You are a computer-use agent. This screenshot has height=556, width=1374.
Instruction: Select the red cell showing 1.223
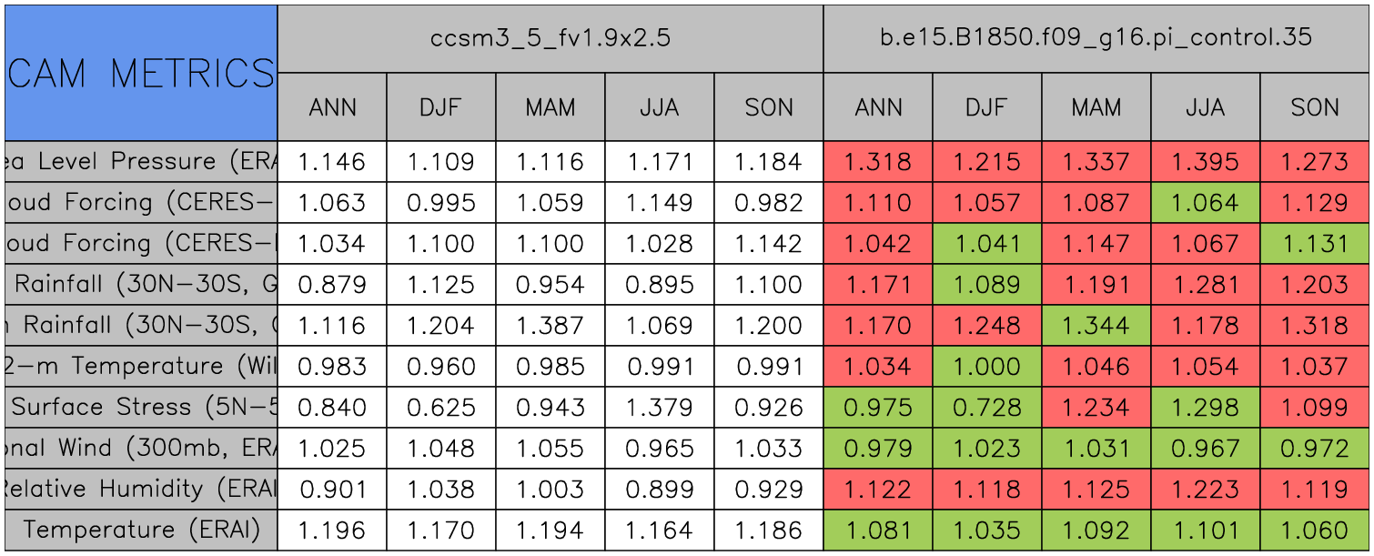tap(1205, 490)
